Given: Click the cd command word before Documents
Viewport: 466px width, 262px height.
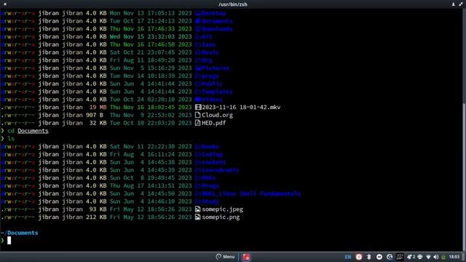Looking at the screenshot, I should [x=11, y=131].
